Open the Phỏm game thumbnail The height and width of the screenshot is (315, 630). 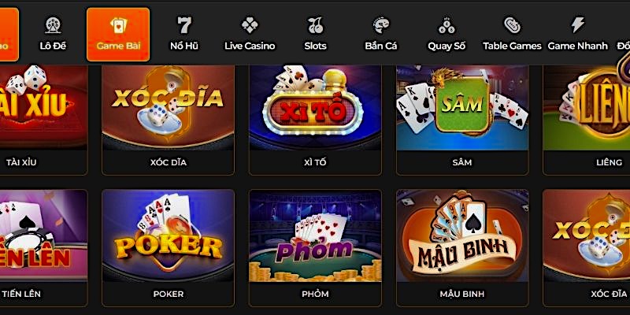pyautogui.click(x=315, y=235)
